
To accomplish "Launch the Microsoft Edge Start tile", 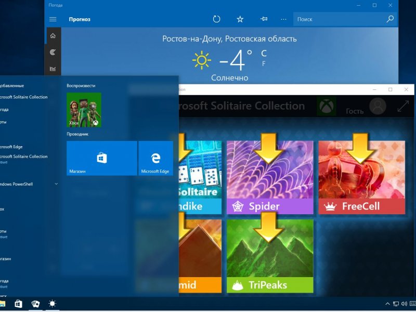I will coord(155,158).
